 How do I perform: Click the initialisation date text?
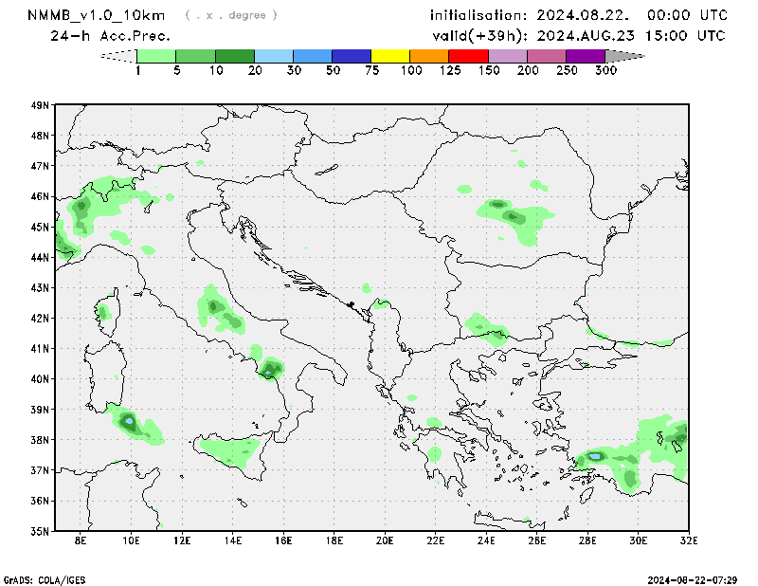[x=579, y=15]
